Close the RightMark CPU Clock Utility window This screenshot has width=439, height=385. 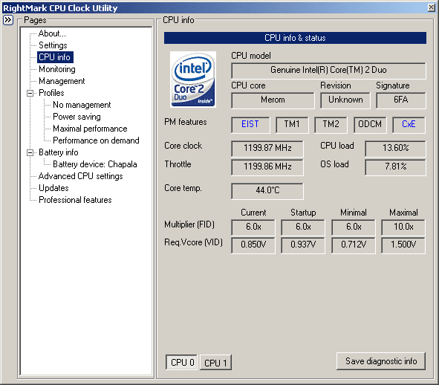pos(431,7)
